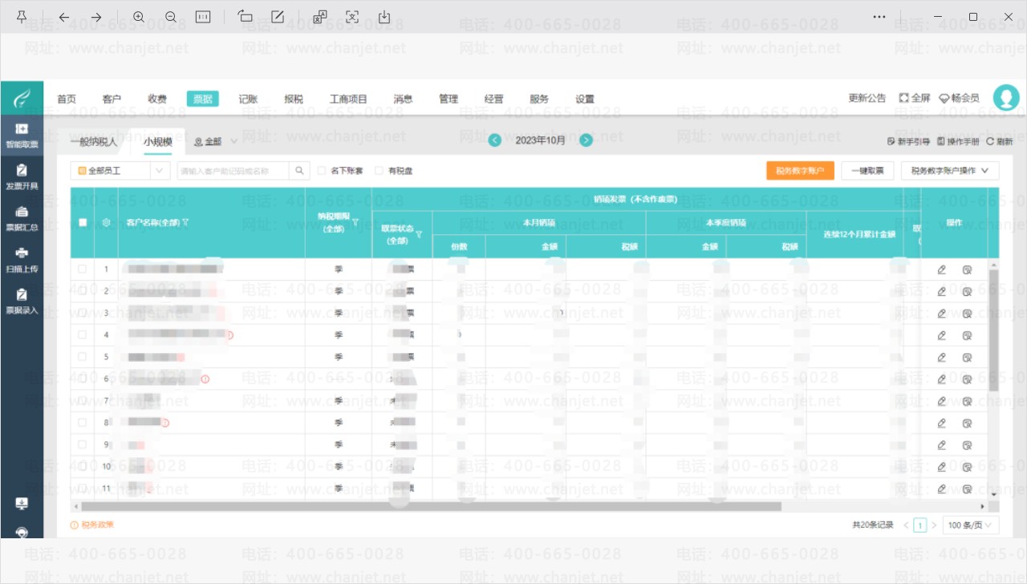
Task: Click the green feather app logo
Action: tap(22, 99)
